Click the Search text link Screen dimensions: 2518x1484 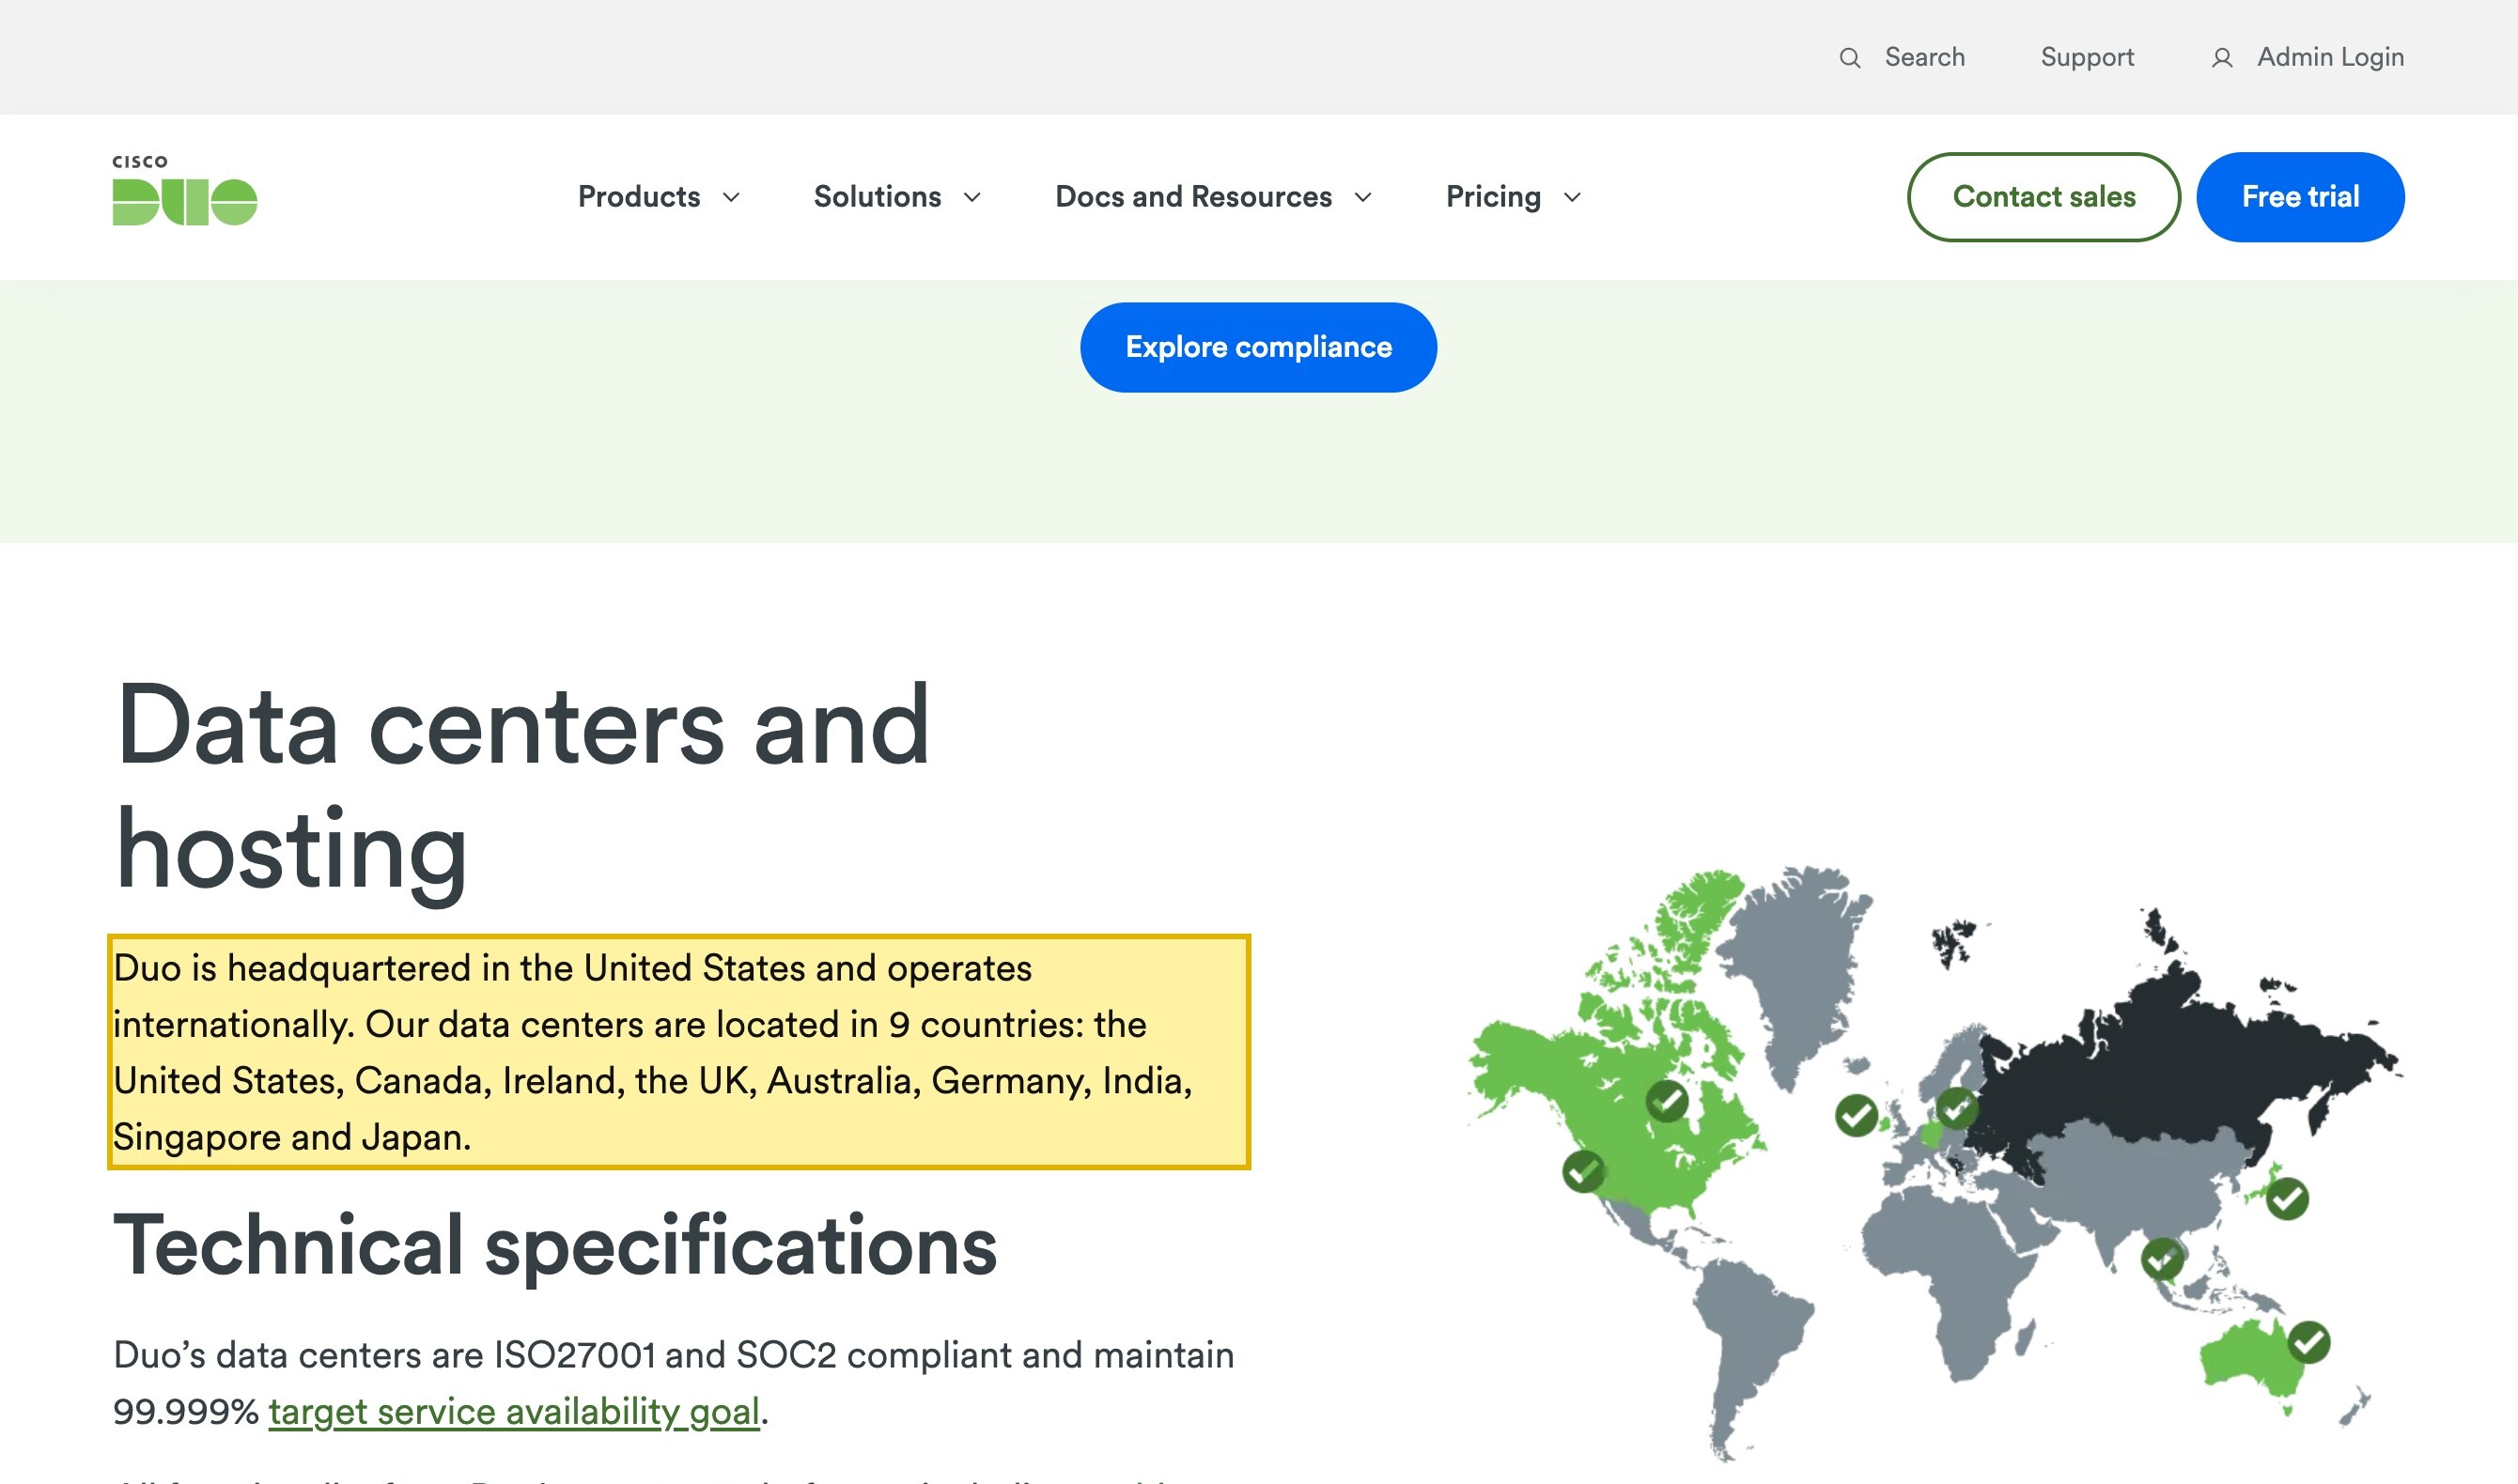[1924, 57]
